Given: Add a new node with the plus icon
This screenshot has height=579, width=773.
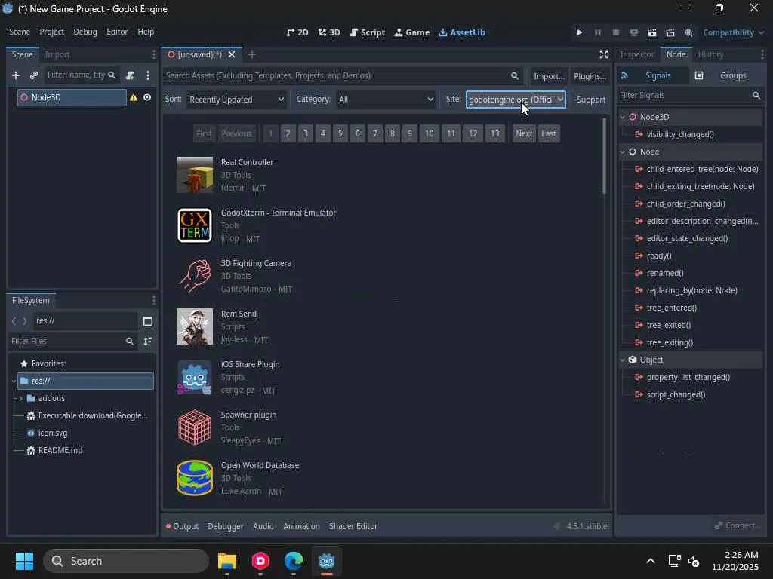Looking at the screenshot, I should tap(16, 75).
